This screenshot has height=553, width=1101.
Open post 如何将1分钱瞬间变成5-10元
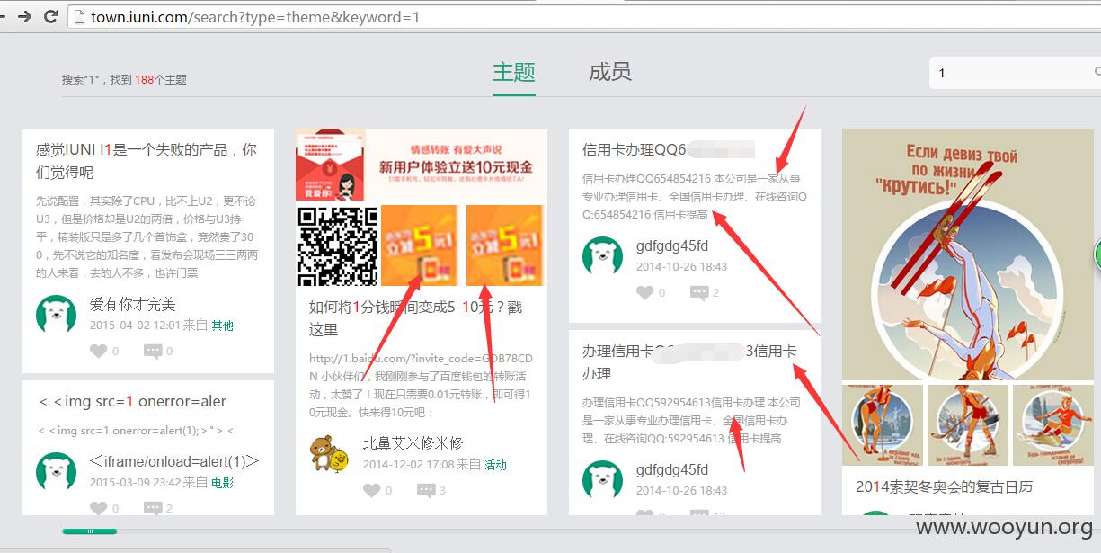point(415,318)
